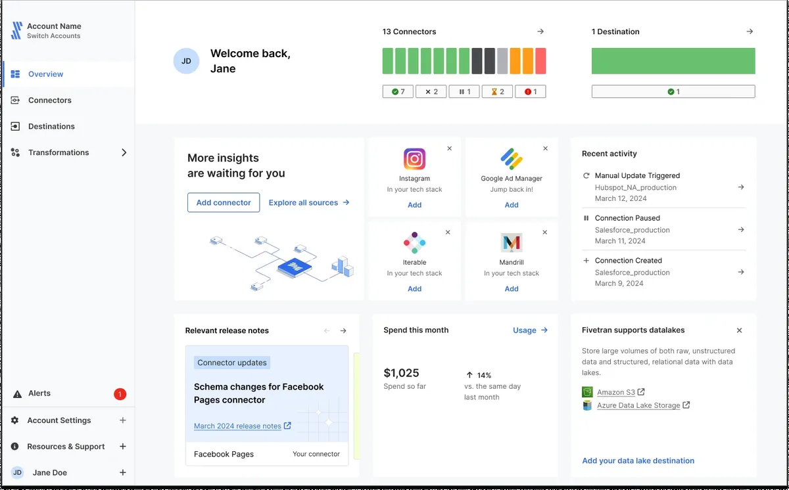
Task: Show next release note
Action: [343, 331]
